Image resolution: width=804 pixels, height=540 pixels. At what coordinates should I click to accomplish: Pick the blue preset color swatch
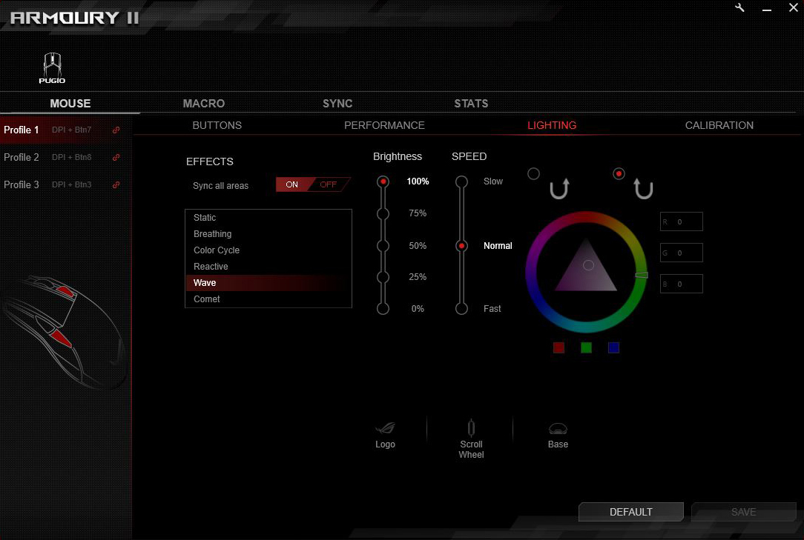(x=614, y=348)
